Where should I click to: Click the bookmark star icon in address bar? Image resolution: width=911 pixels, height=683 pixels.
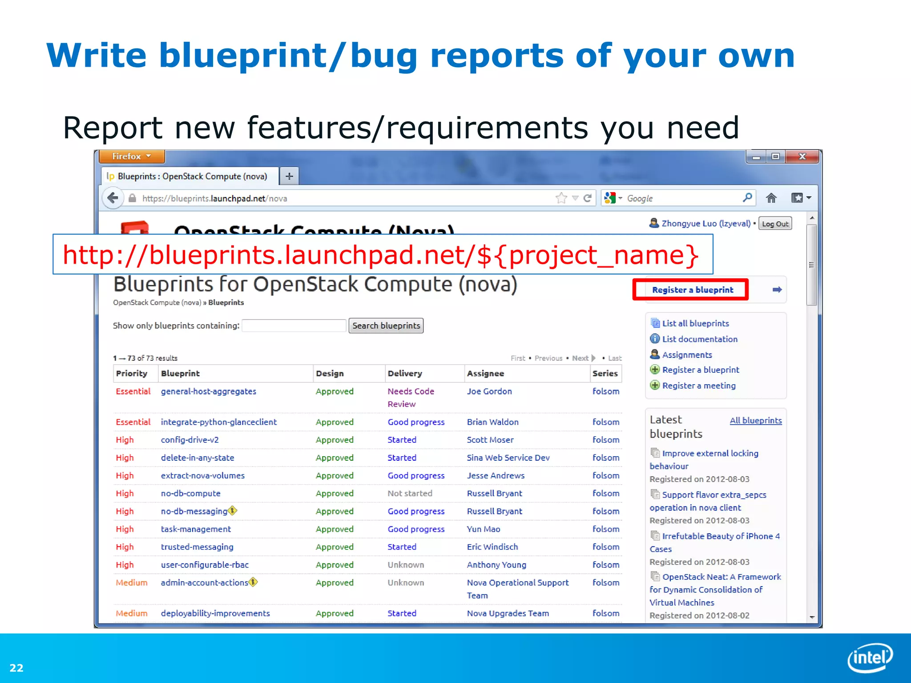[x=561, y=198]
